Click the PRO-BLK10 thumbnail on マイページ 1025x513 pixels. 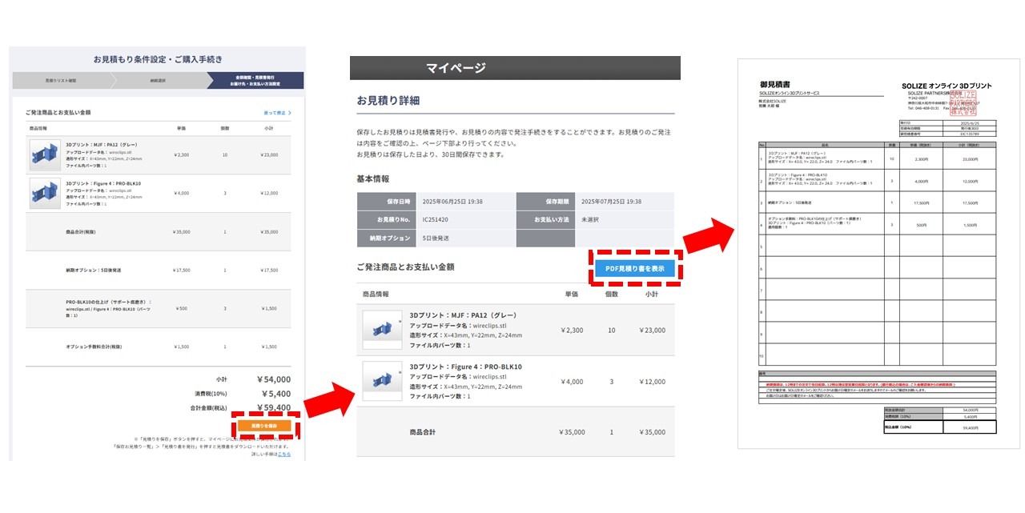tap(382, 381)
